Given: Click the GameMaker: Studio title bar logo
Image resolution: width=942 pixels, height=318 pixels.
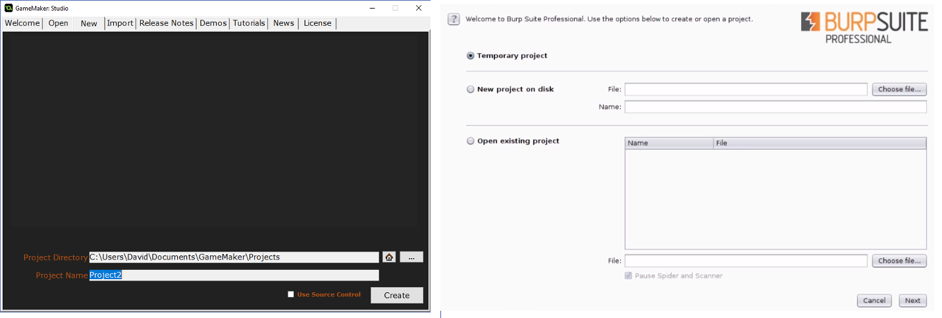Looking at the screenshot, I should [x=9, y=8].
